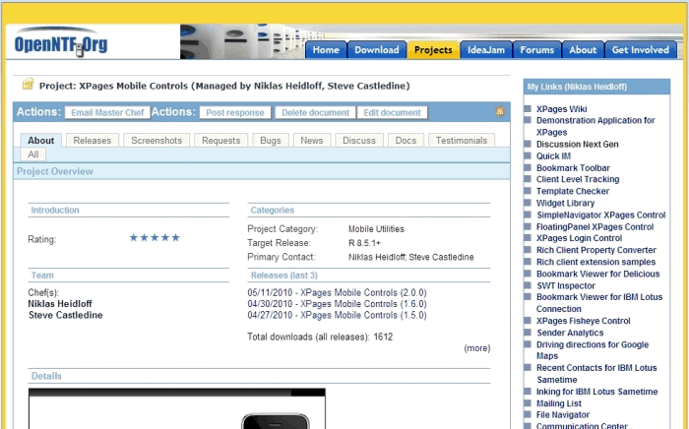Open the XPages Mobile Controls (1.6.0) release
The width and height of the screenshot is (689, 429).
point(337,304)
